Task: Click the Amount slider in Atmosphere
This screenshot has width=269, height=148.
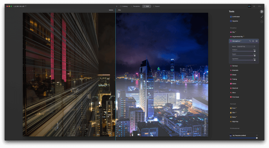Action: coord(244,51)
